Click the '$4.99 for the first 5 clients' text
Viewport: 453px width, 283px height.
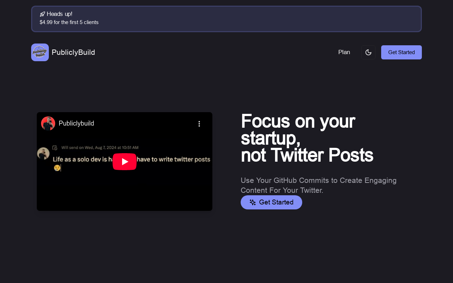(x=69, y=22)
